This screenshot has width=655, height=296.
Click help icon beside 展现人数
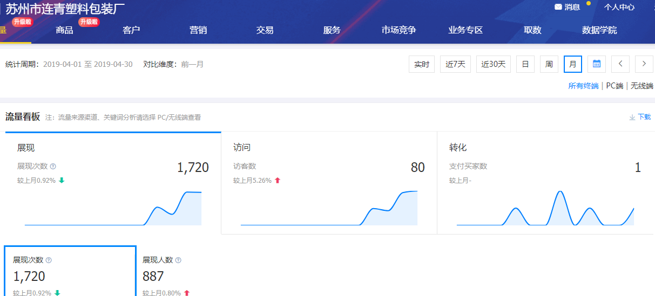click(178, 260)
